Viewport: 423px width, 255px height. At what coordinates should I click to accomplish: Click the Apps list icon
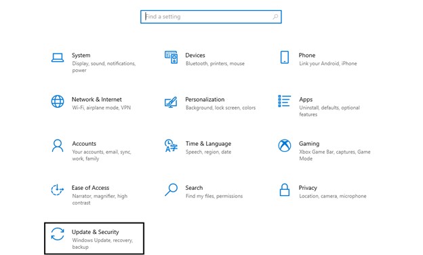click(284, 101)
